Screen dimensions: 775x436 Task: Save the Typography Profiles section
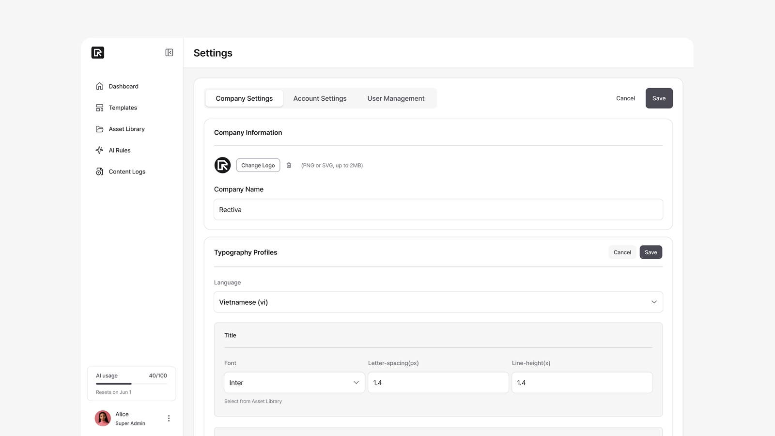point(651,252)
